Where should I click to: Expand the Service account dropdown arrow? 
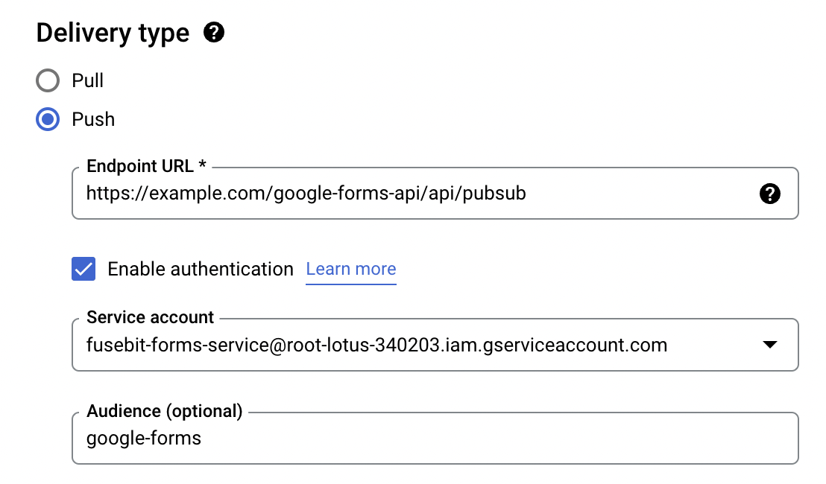click(x=770, y=345)
